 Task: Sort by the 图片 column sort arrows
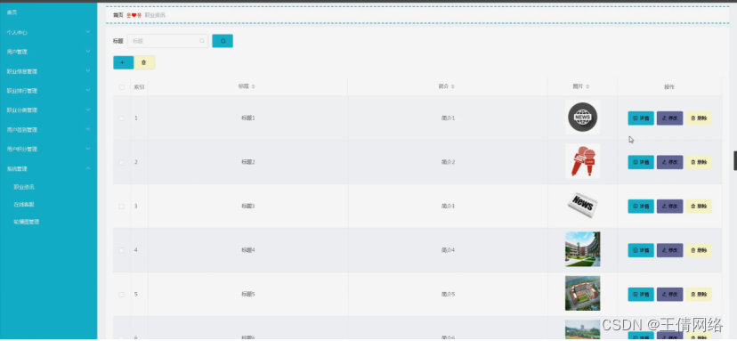tap(587, 86)
